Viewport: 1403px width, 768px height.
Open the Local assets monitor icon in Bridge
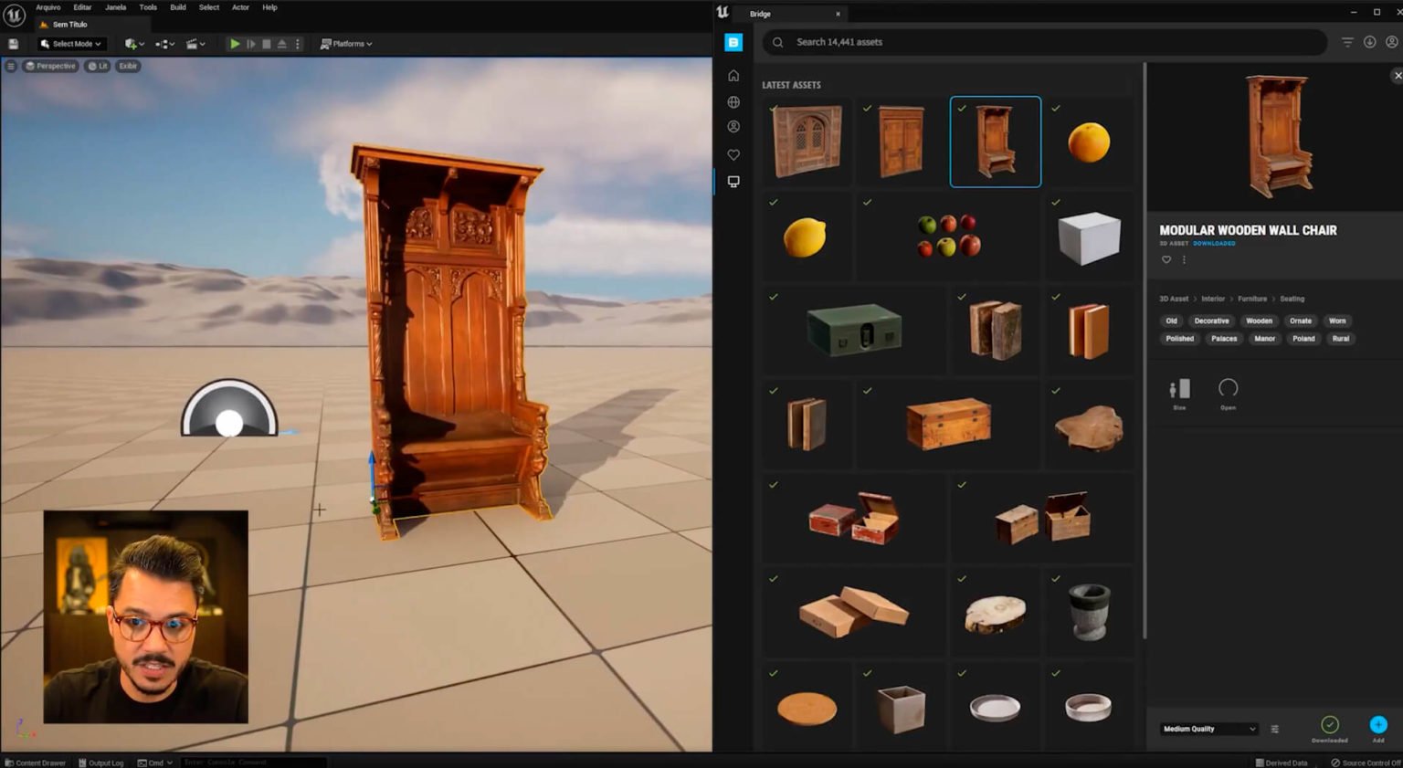pos(733,181)
